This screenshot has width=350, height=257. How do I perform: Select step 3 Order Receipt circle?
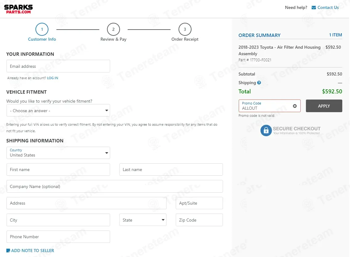pyautogui.click(x=185, y=29)
